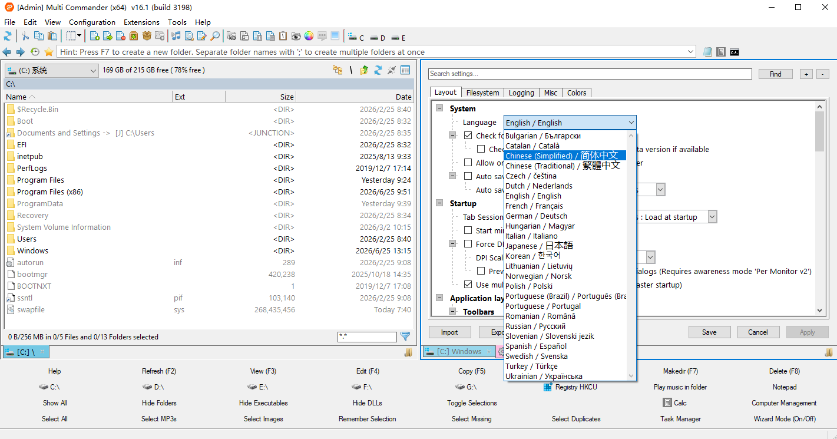Open the Configuration menu
The image size is (837, 439).
pyautogui.click(x=92, y=22)
